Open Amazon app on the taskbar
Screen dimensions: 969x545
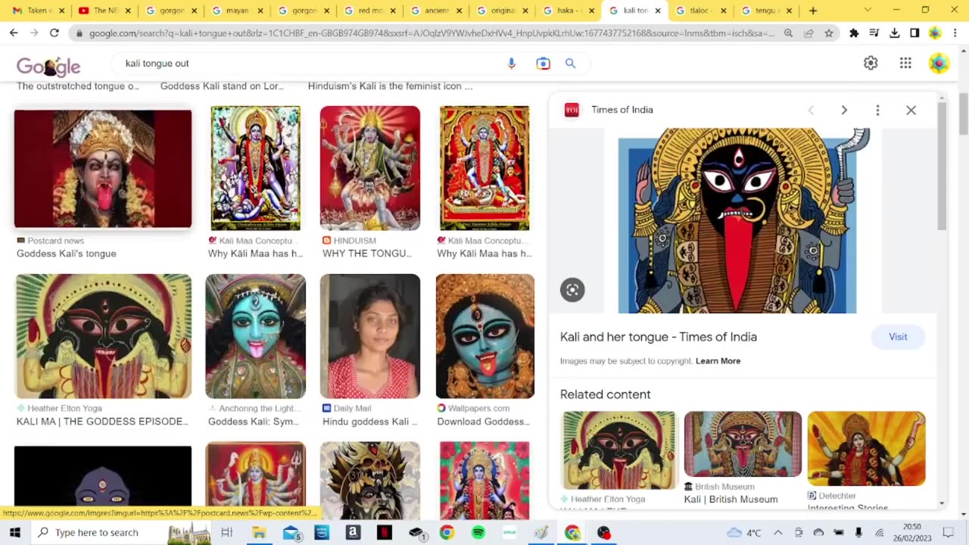pyautogui.click(x=352, y=532)
